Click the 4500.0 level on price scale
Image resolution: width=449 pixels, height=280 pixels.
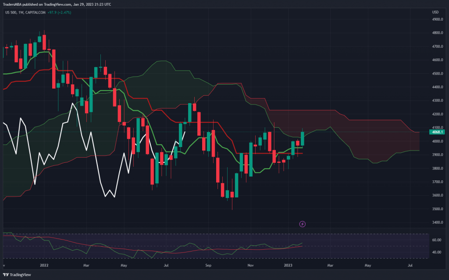[x=438, y=74]
